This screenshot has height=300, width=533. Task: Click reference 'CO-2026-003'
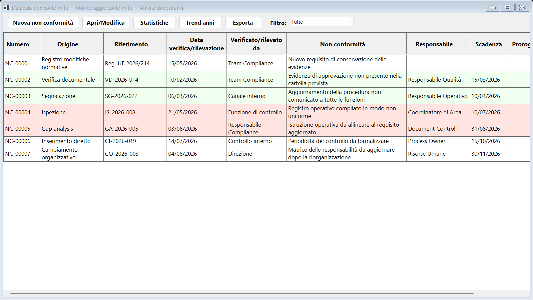click(x=135, y=153)
